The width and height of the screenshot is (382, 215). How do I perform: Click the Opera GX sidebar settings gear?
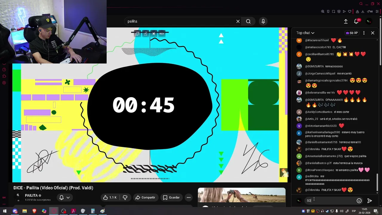(4, 83)
